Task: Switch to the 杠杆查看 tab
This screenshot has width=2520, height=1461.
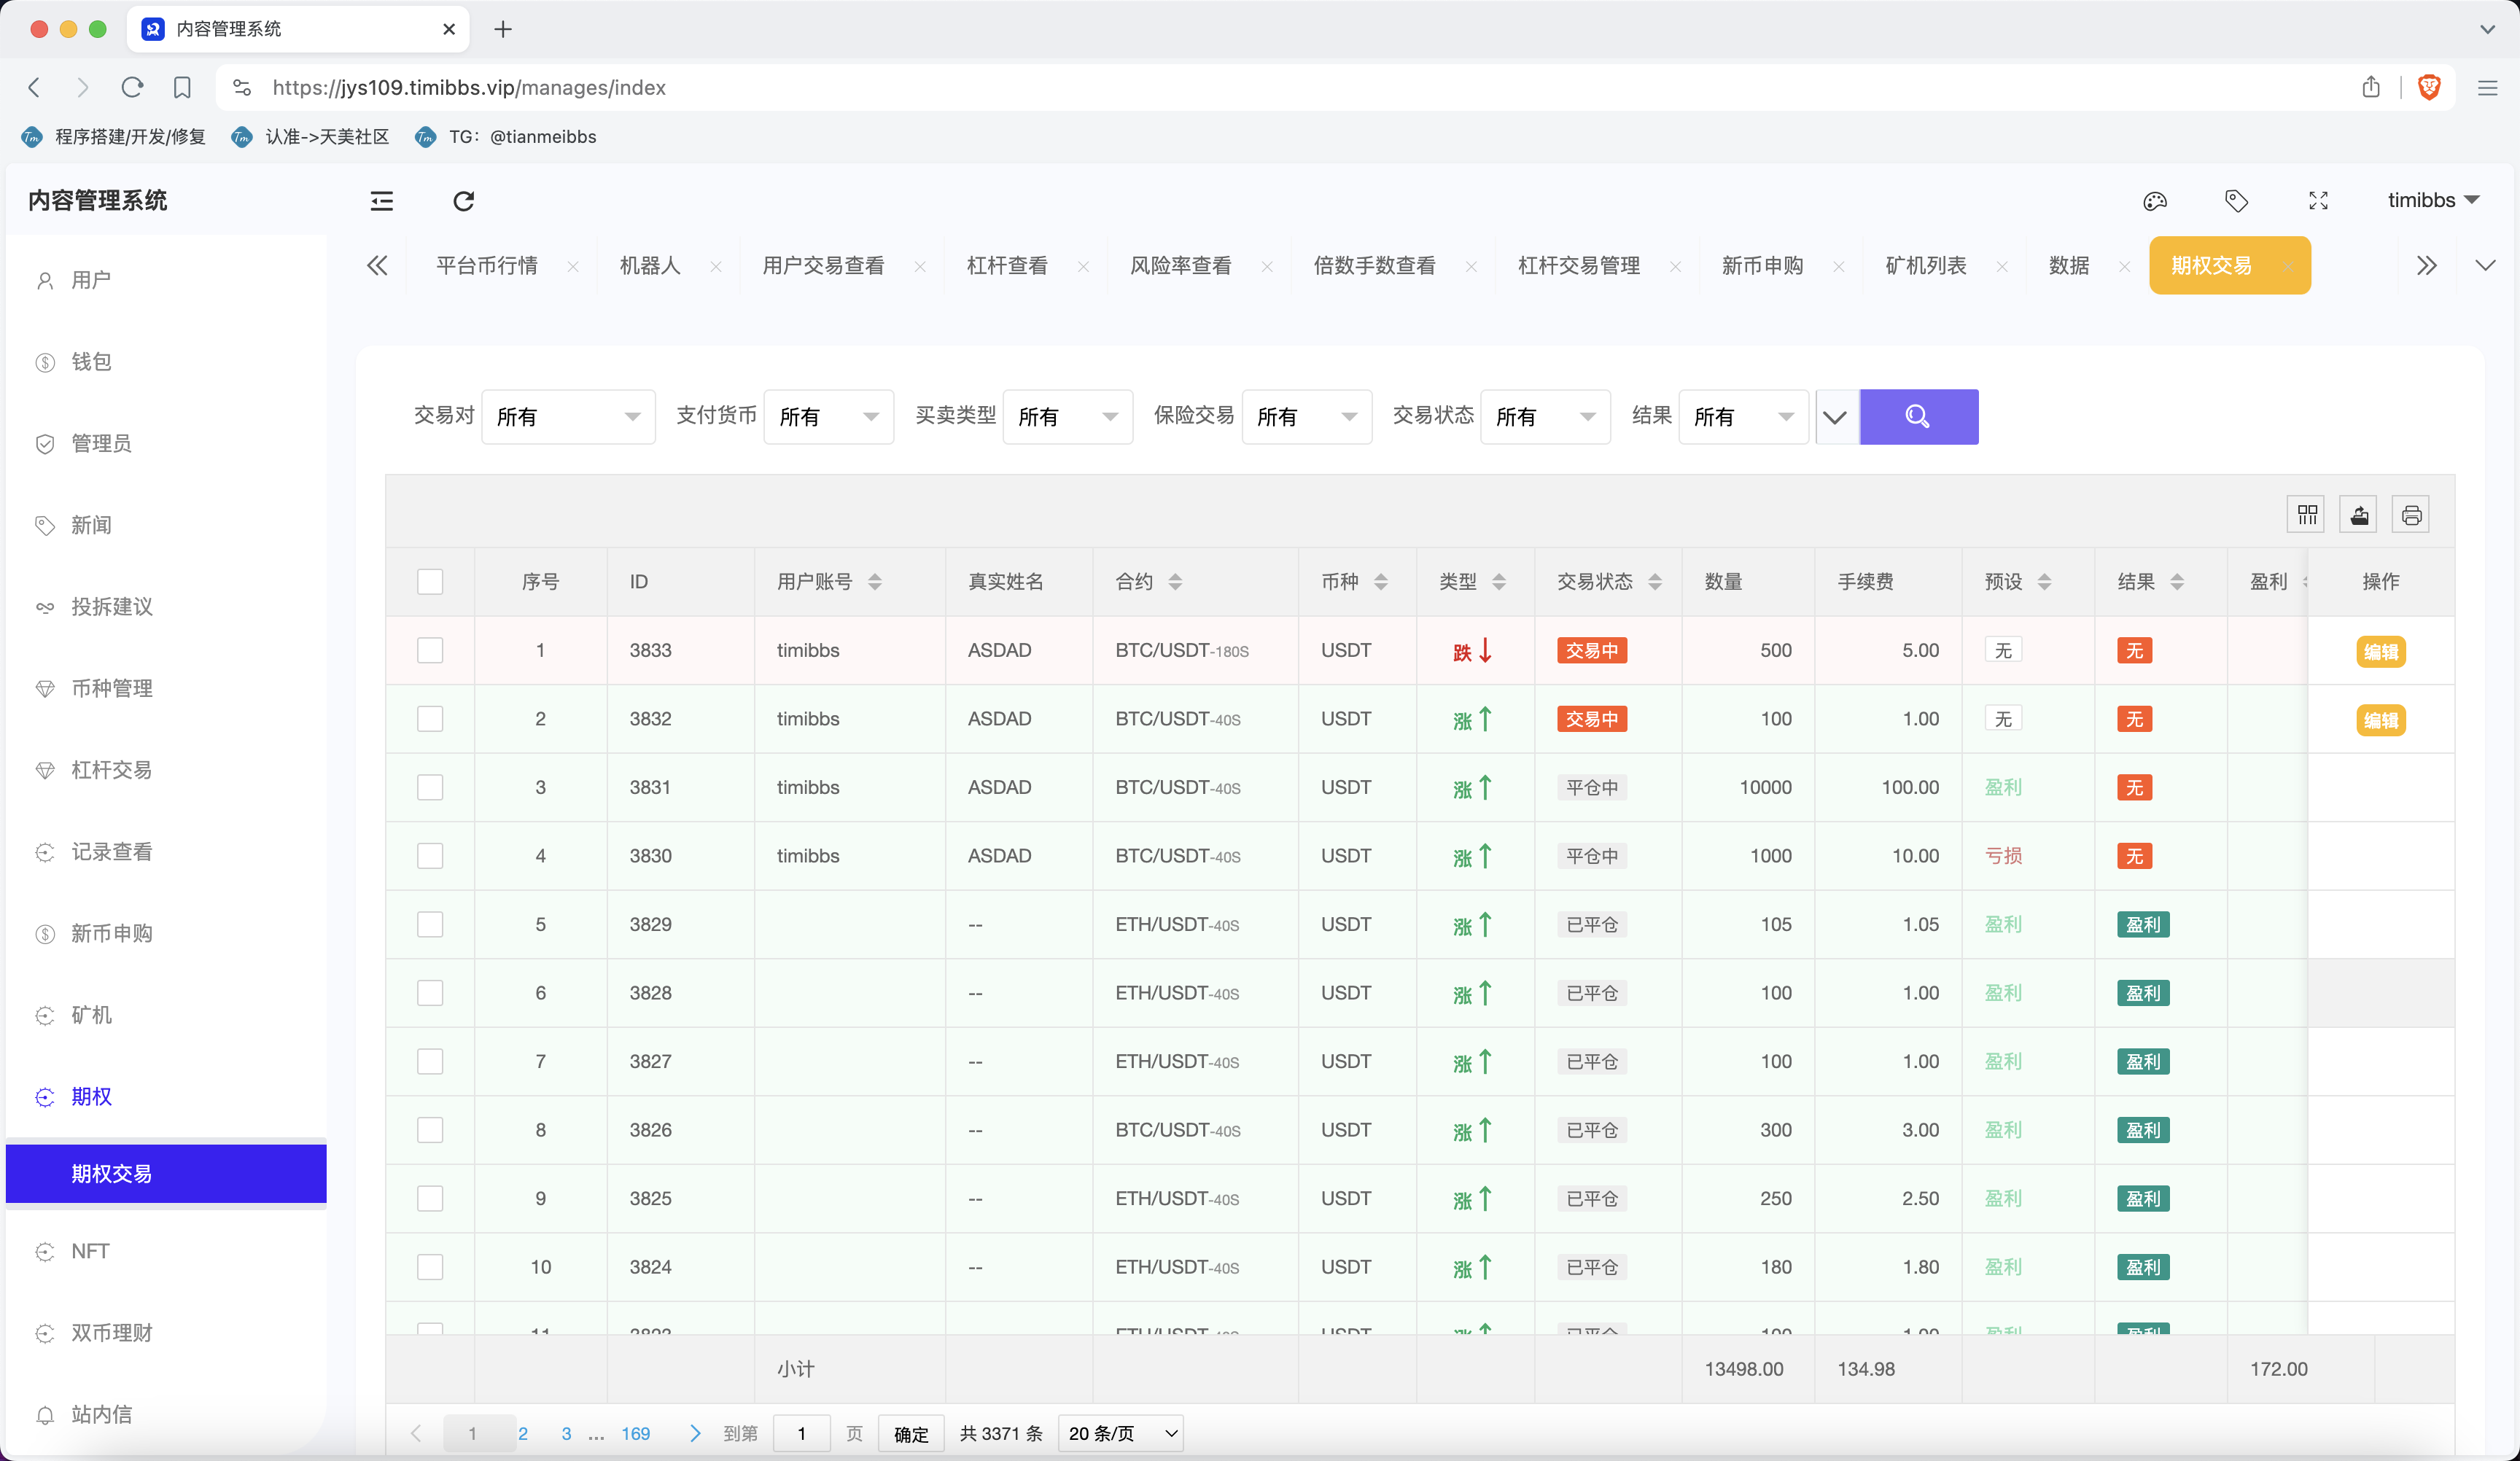Action: 1006,265
